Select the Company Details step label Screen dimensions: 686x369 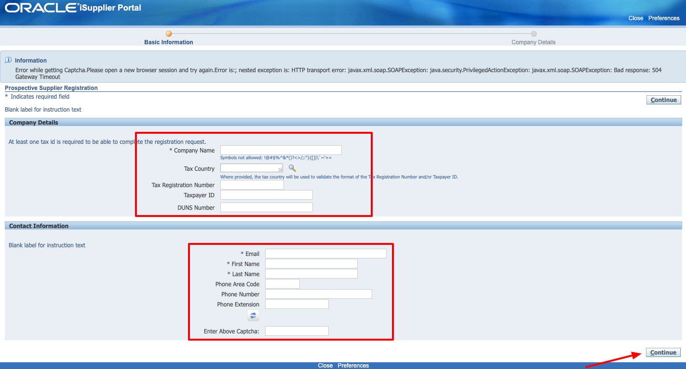[x=534, y=42]
